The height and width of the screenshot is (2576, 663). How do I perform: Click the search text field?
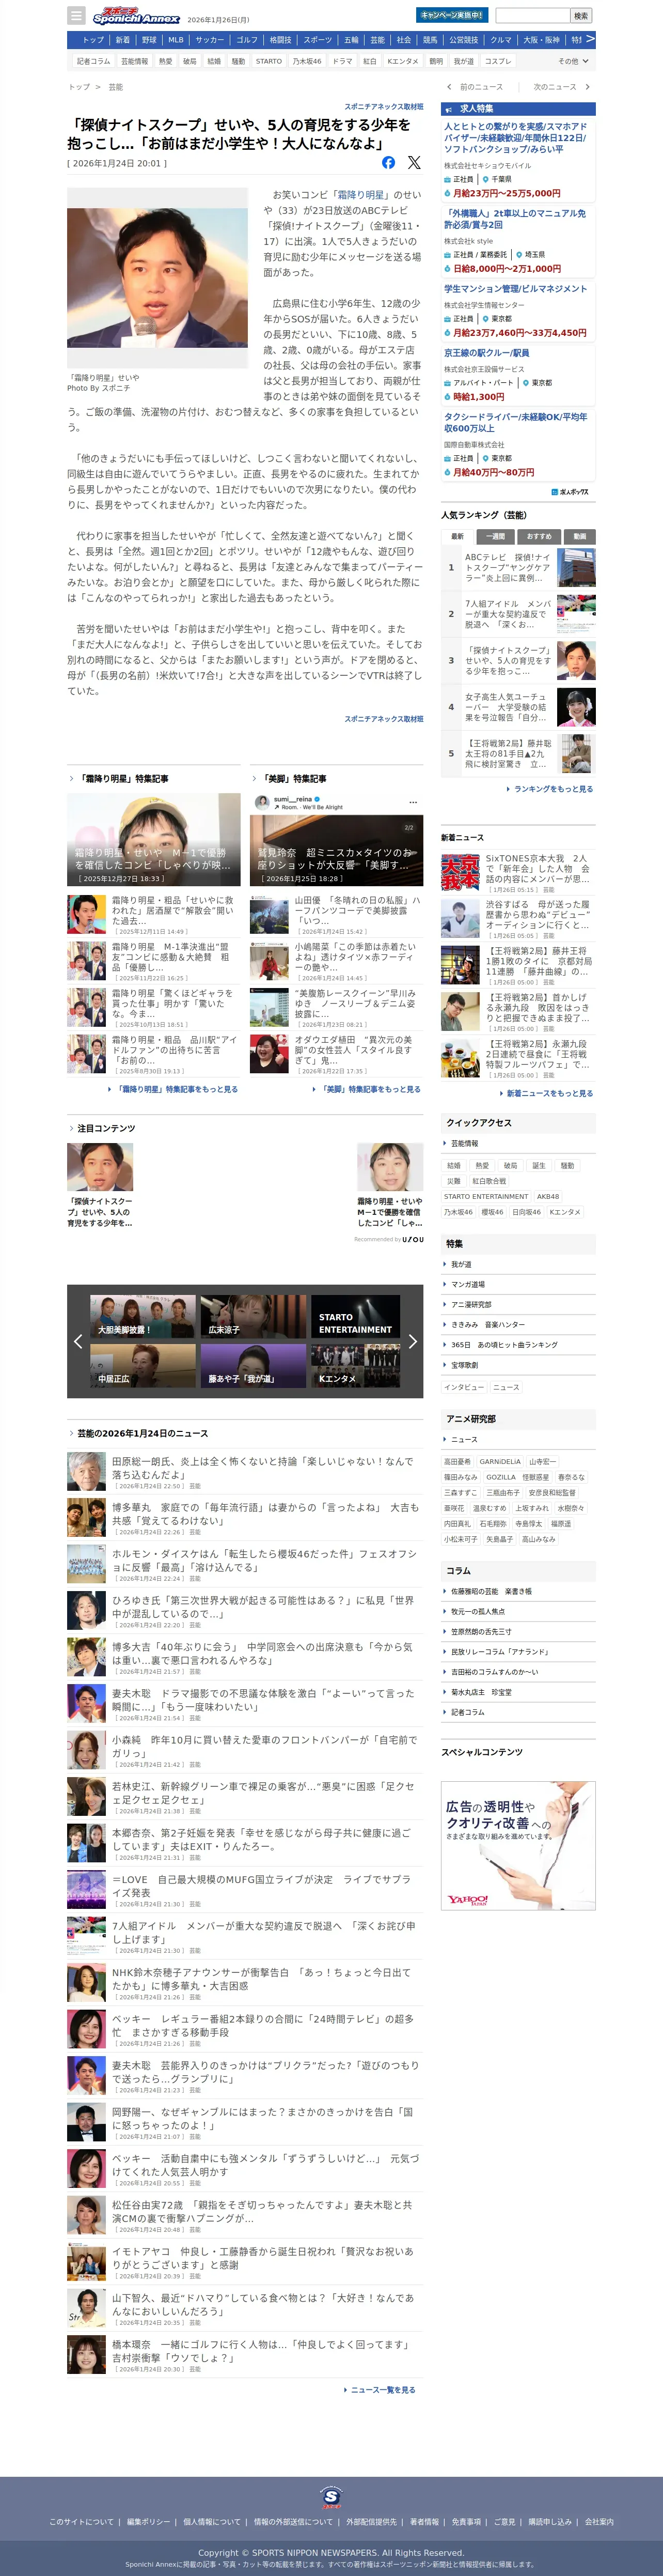click(x=532, y=15)
